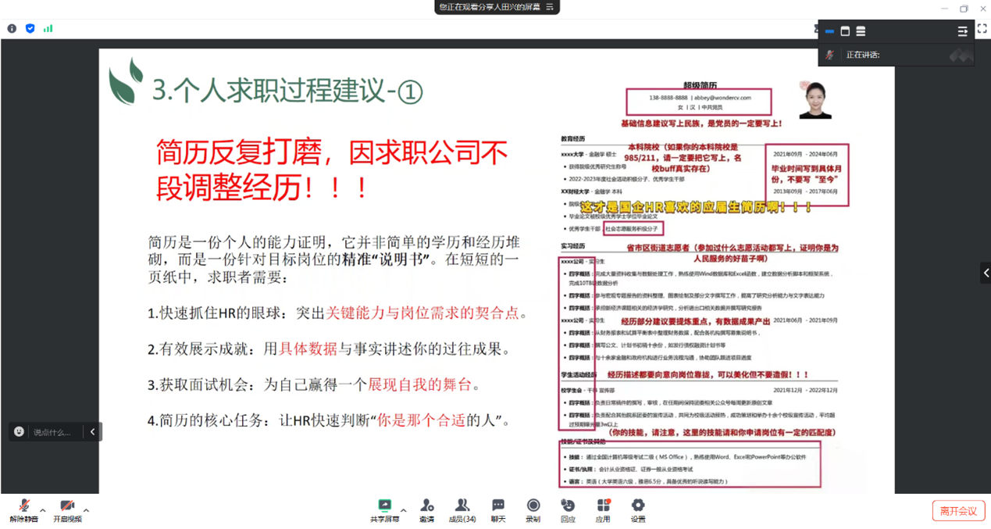Open the 邀请 invite panel
991x529 pixels.
(x=426, y=510)
